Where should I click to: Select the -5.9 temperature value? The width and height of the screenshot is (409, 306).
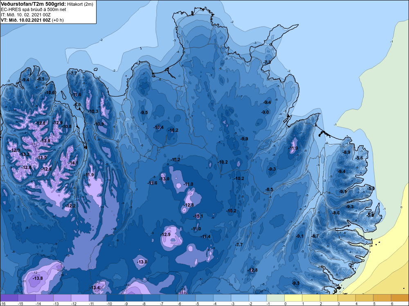point(371,188)
